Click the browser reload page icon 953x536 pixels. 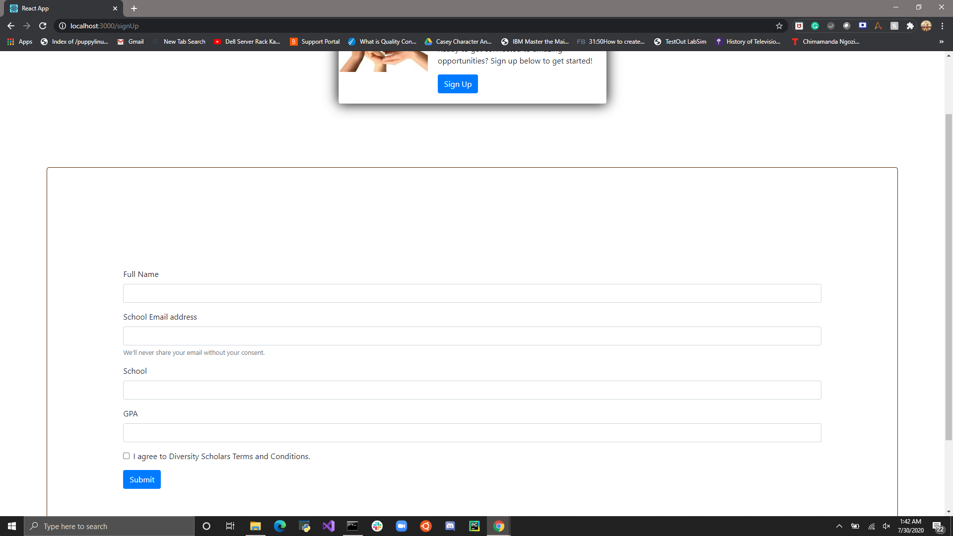pyautogui.click(x=43, y=26)
